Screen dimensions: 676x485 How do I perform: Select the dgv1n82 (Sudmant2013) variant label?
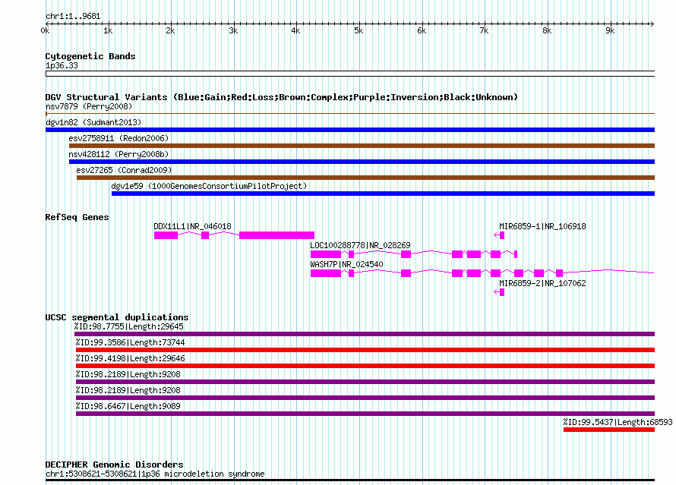click(93, 122)
